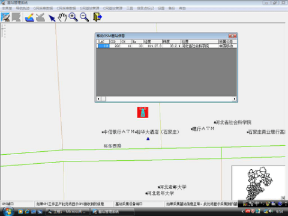Choose the blue arrow pointer tool
Viewport: 288px width, 216px height.
[52, 18]
